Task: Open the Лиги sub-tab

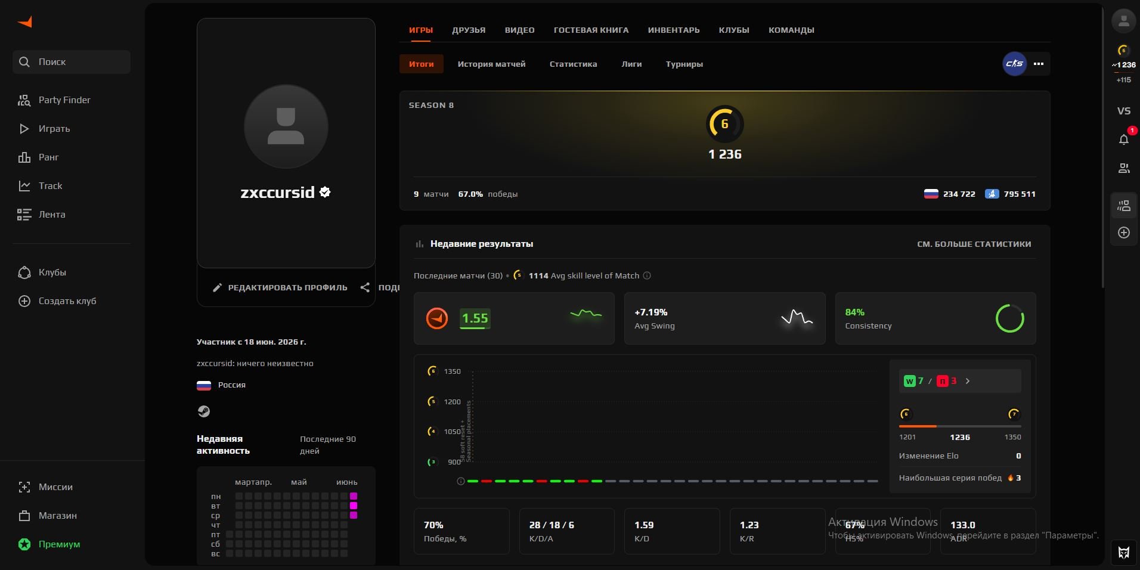Action: [631, 64]
